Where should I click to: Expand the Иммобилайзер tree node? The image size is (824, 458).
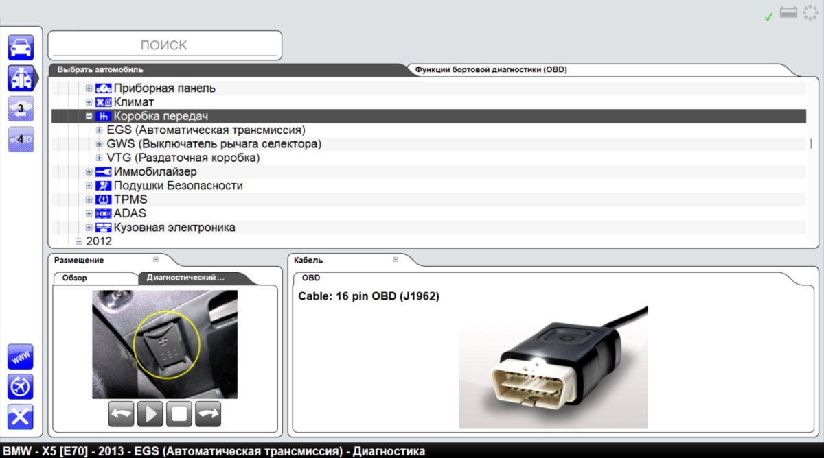(x=89, y=172)
